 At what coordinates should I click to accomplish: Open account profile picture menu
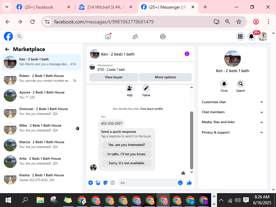(263, 37)
